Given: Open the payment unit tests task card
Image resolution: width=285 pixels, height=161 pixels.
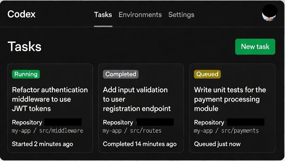Looking at the screenshot, I should [230, 99].
